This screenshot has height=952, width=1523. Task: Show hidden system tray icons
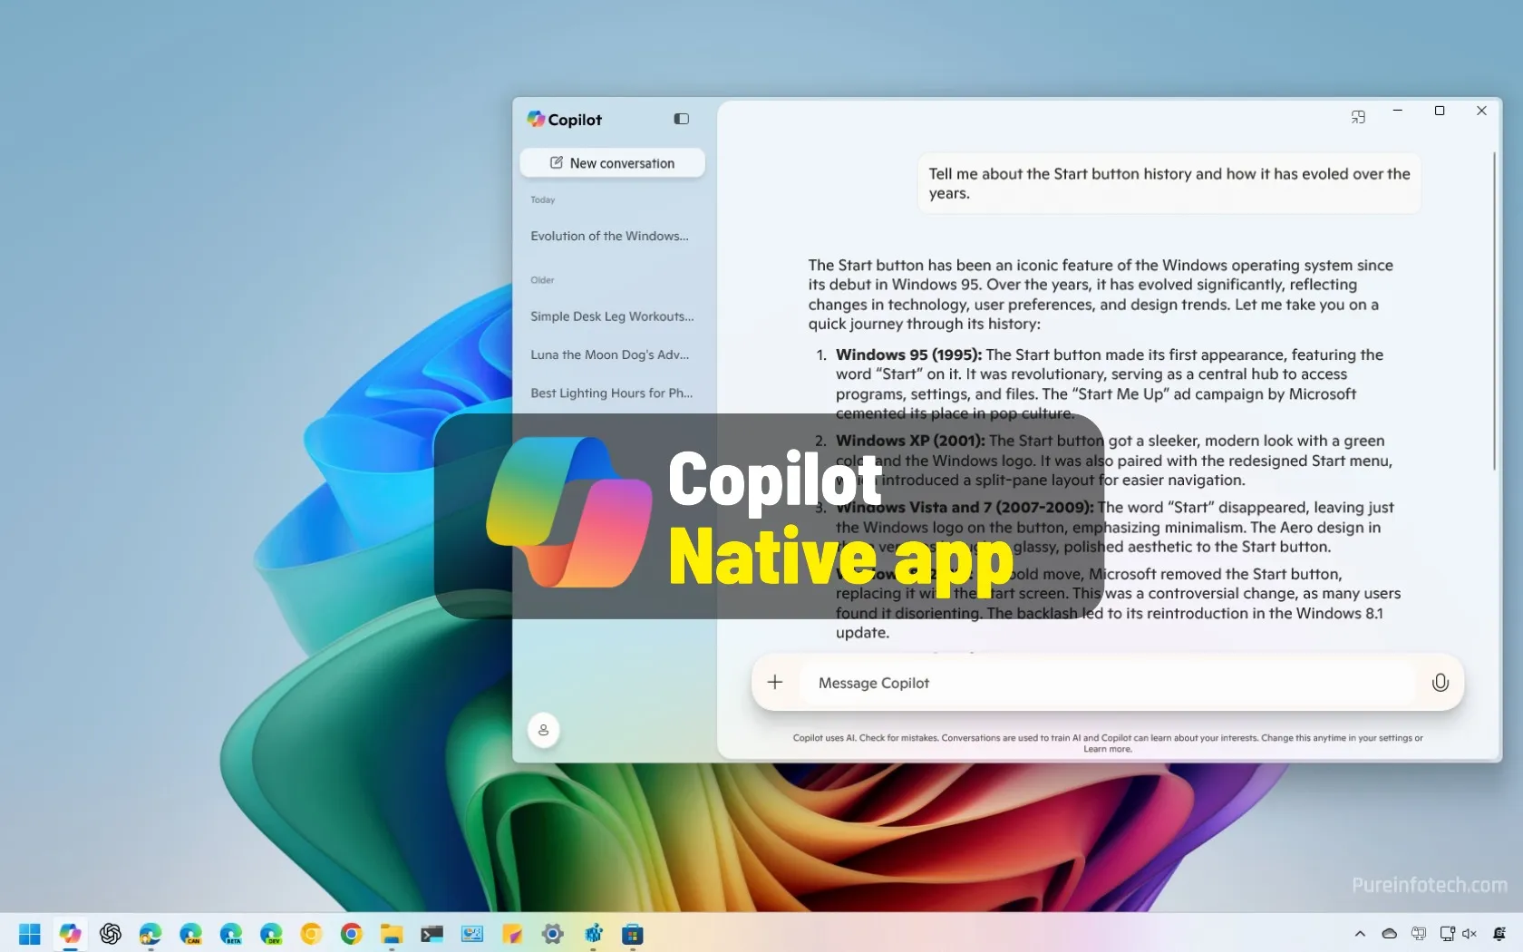1360,934
